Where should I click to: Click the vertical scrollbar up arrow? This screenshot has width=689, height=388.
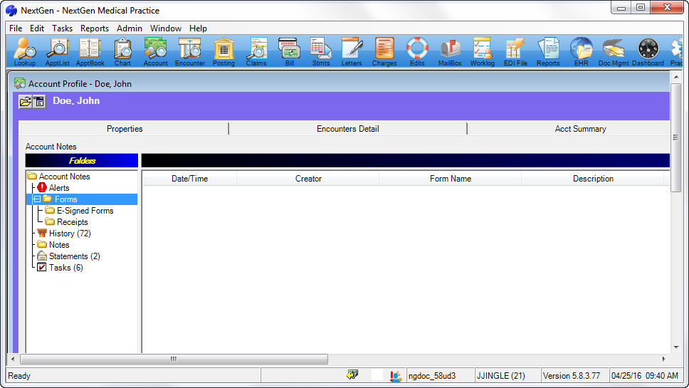(675, 77)
